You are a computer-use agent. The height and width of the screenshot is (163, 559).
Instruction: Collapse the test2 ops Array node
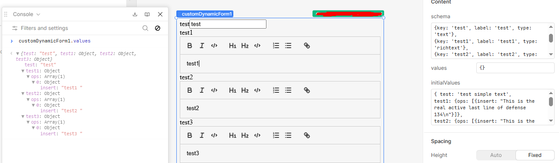click(28, 99)
